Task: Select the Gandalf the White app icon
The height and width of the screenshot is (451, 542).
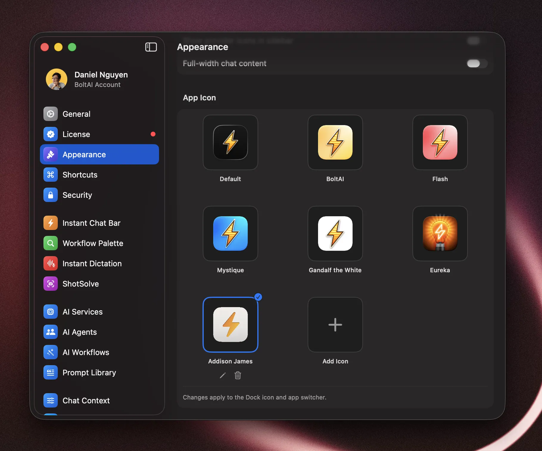Action: [x=335, y=234]
